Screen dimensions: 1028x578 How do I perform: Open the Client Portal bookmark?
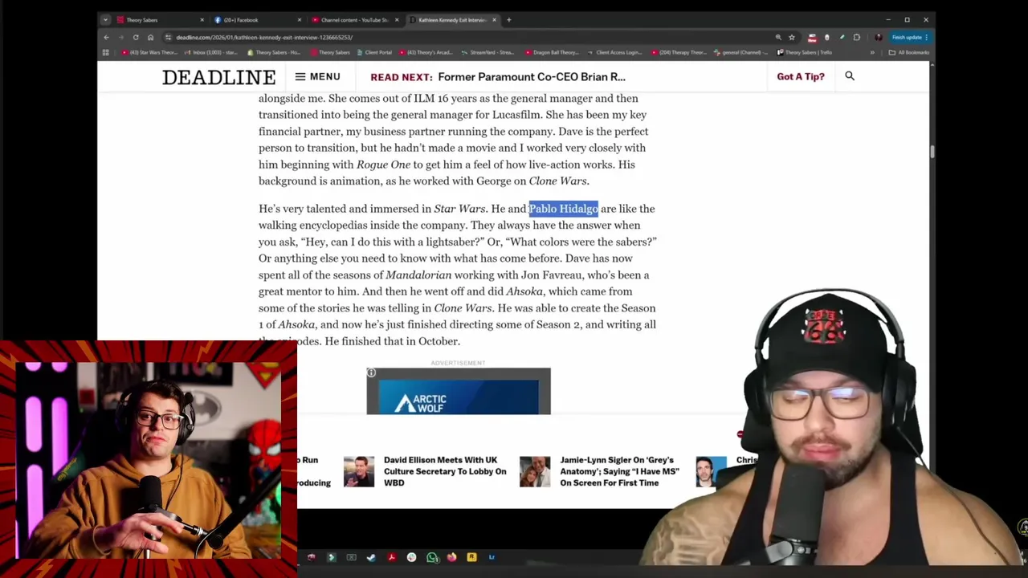[x=375, y=52]
